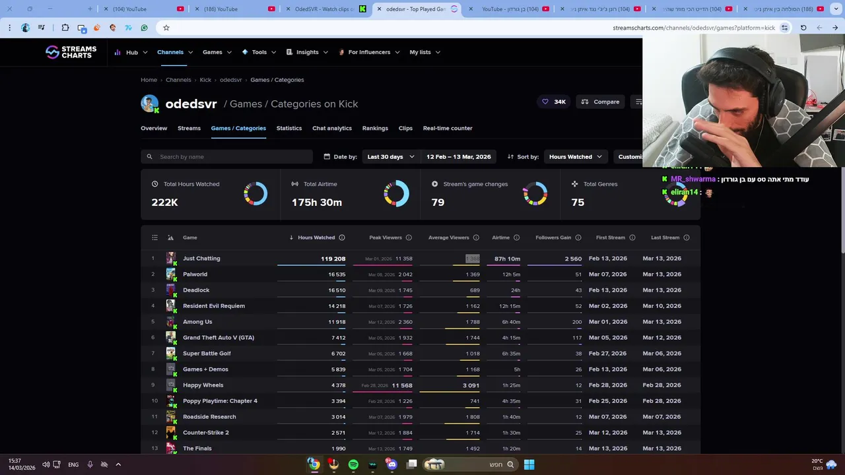Focus the Search by name field
Image resolution: width=845 pixels, height=475 pixels.
pos(226,156)
